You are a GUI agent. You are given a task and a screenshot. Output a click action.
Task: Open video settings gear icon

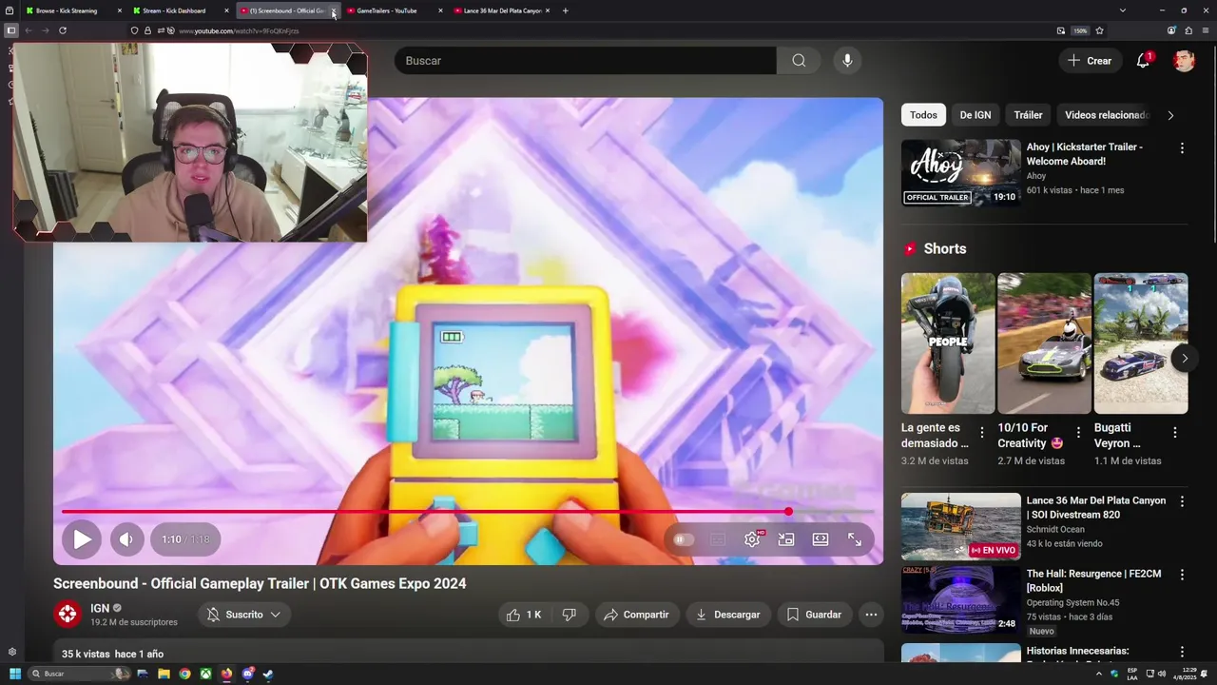752,539
